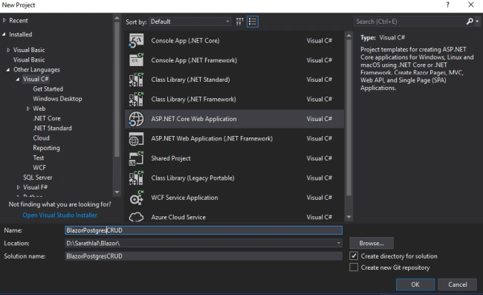Select the WCF category
The width and height of the screenshot is (483, 295).
tap(39, 167)
